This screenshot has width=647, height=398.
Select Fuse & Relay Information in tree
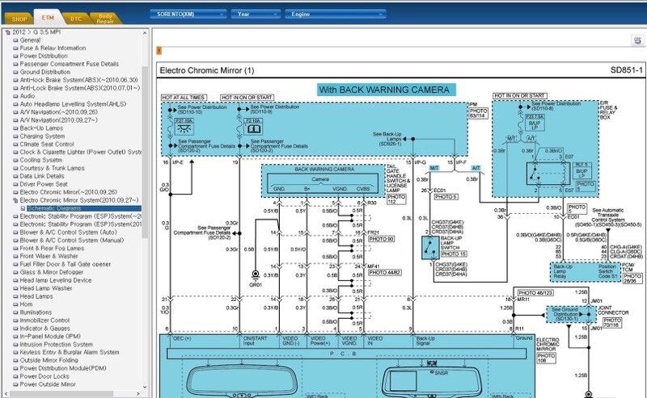(x=53, y=48)
